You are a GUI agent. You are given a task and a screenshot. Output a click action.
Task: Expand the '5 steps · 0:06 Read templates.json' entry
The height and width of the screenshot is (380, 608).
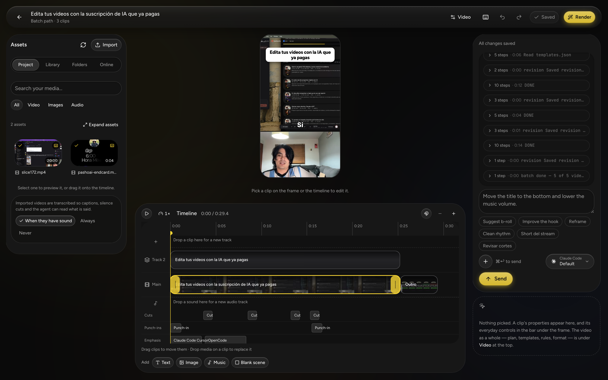536,55
